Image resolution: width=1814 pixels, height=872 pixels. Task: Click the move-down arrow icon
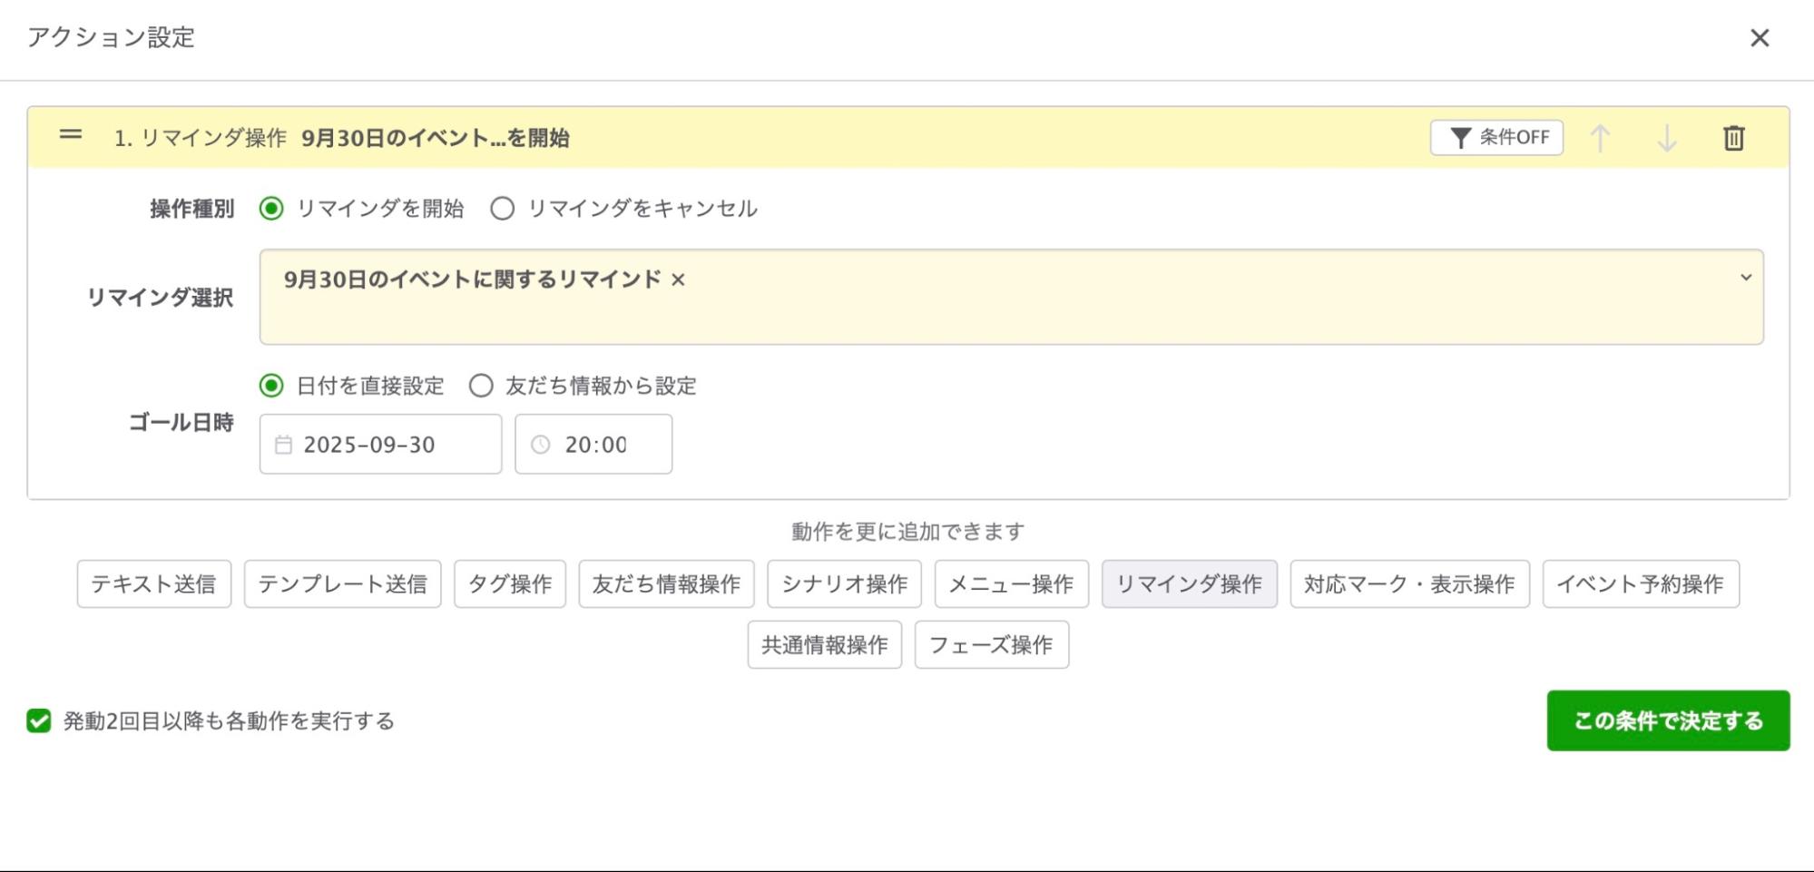point(1666,138)
